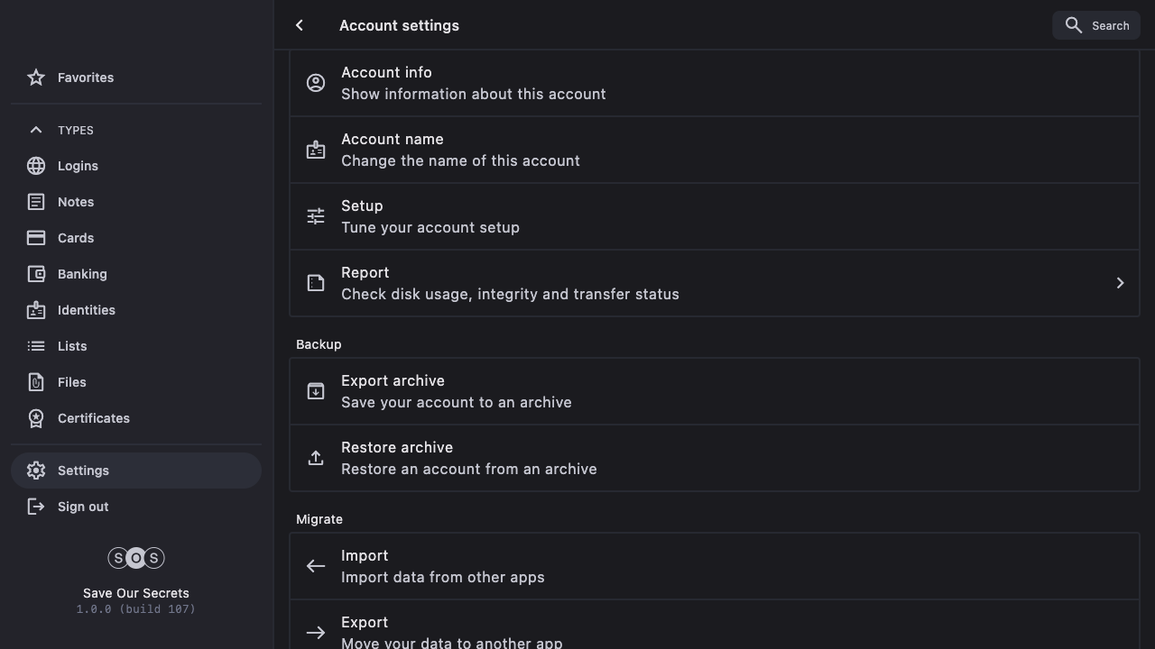Select the Notes sidebar item
This screenshot has height=649, width=1155.
click(75, 202)
